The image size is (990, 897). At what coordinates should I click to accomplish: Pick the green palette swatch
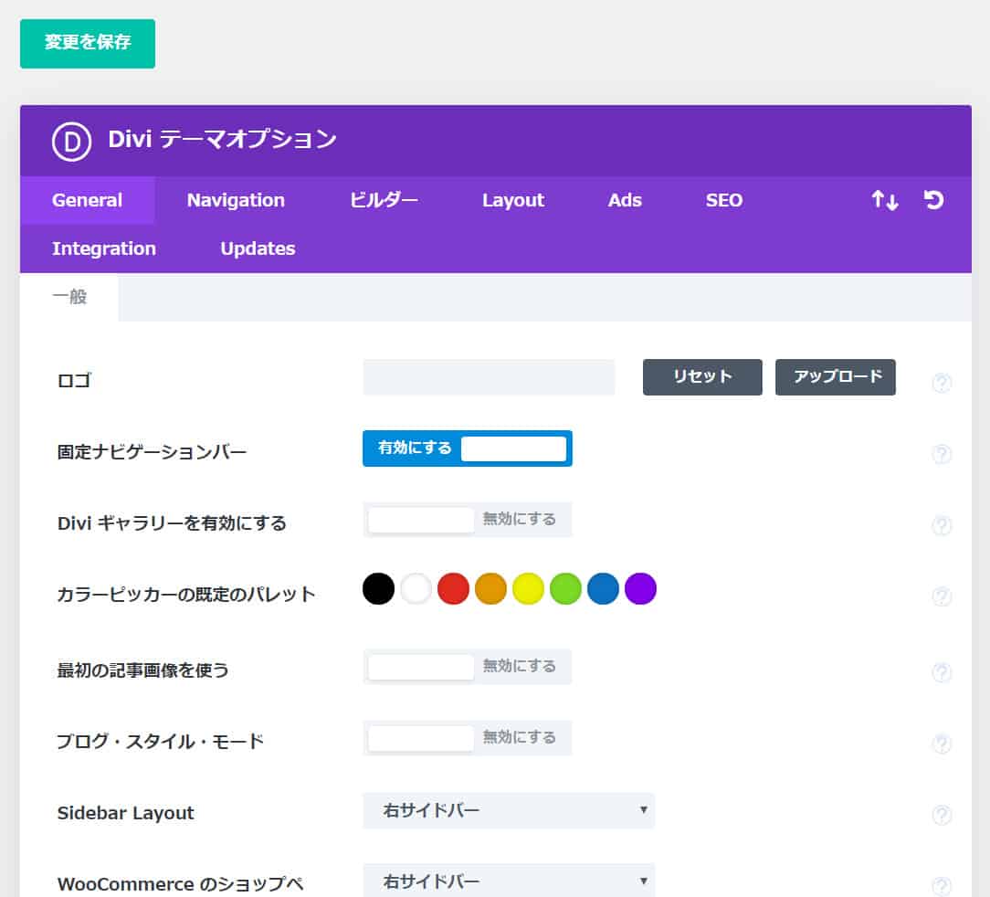pyautogui.click(x=565, y=589)
